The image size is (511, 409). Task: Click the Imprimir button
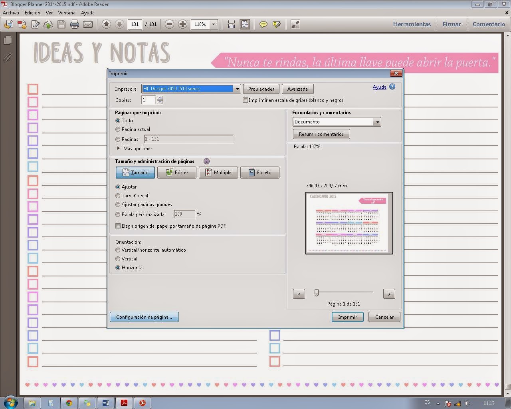[x=348, y=317]
